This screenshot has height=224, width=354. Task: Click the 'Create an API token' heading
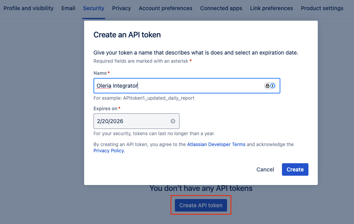click(127, 35)
